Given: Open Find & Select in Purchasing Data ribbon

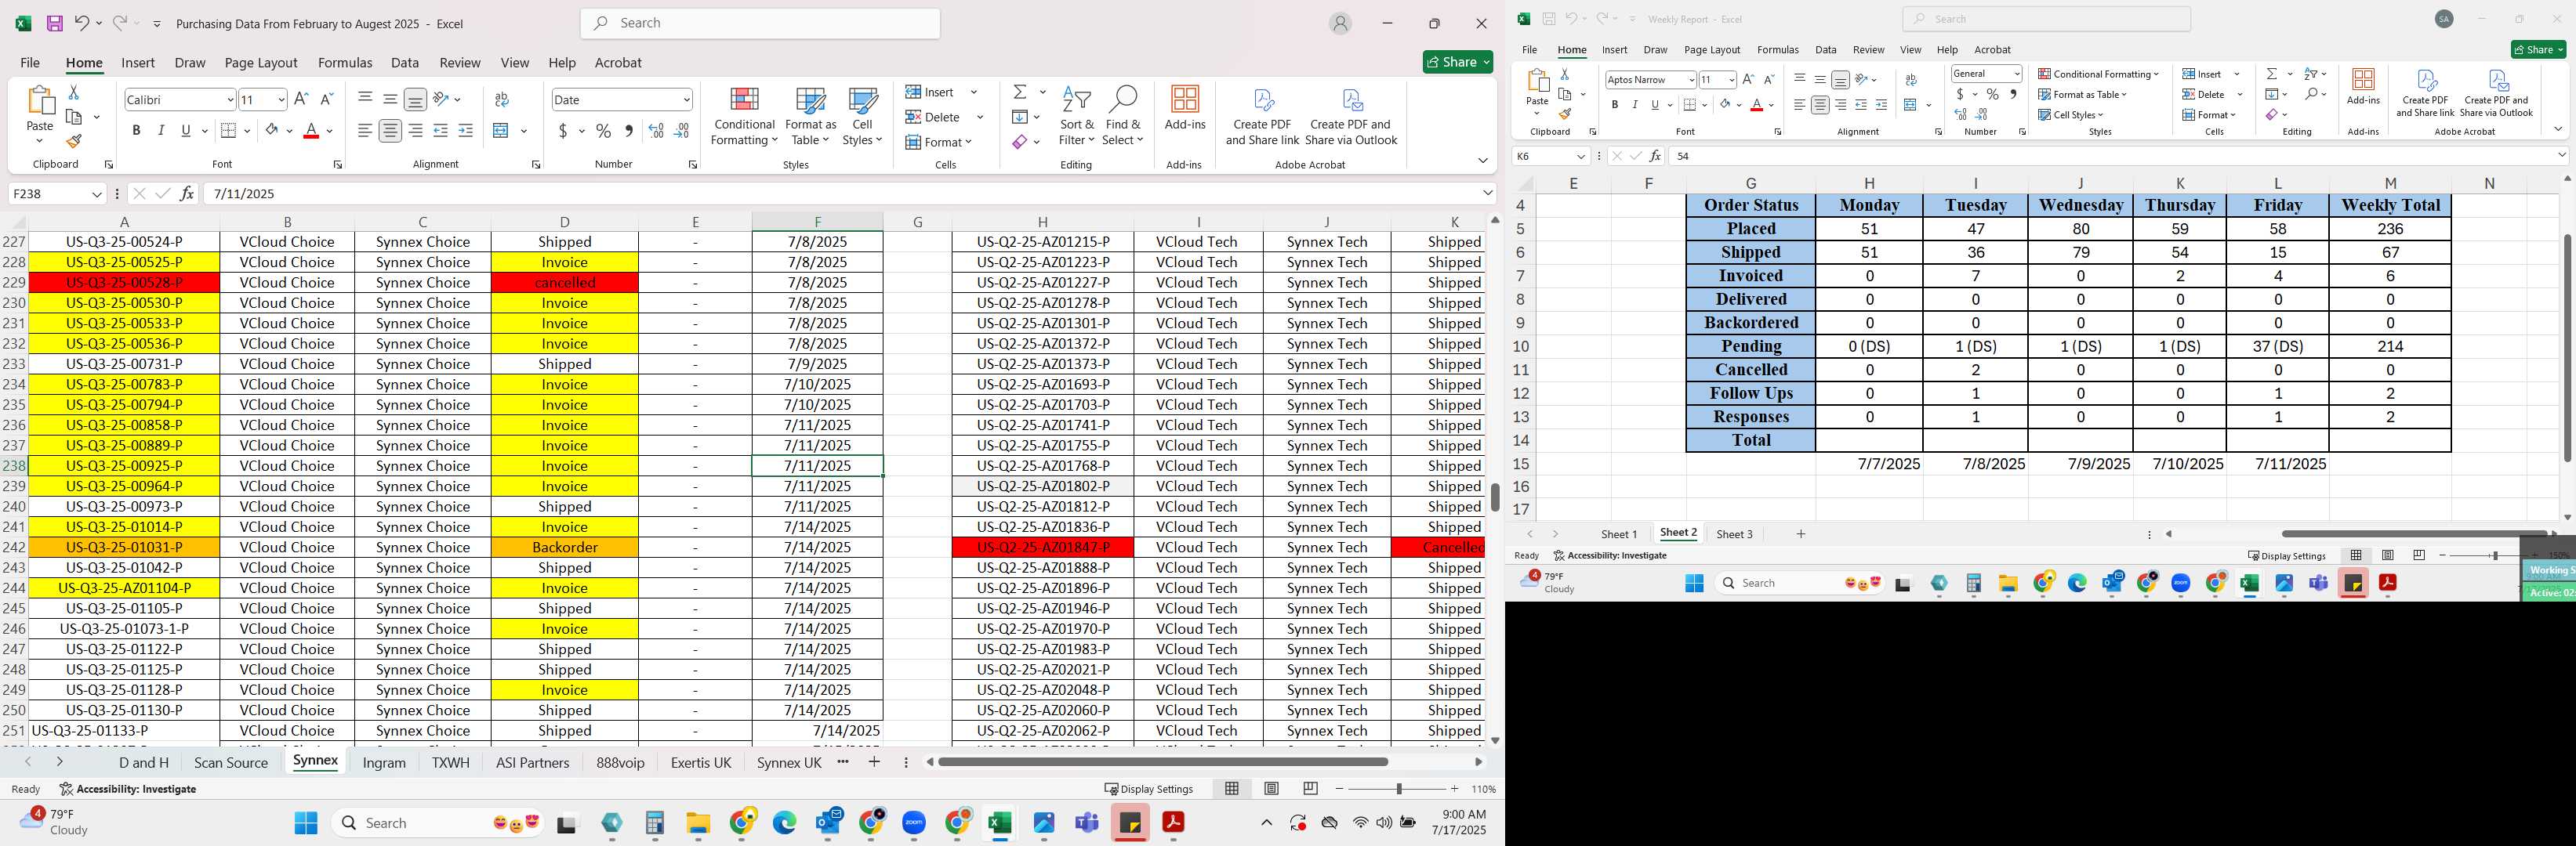Looking at the screenshot, I should [1123, 117].
